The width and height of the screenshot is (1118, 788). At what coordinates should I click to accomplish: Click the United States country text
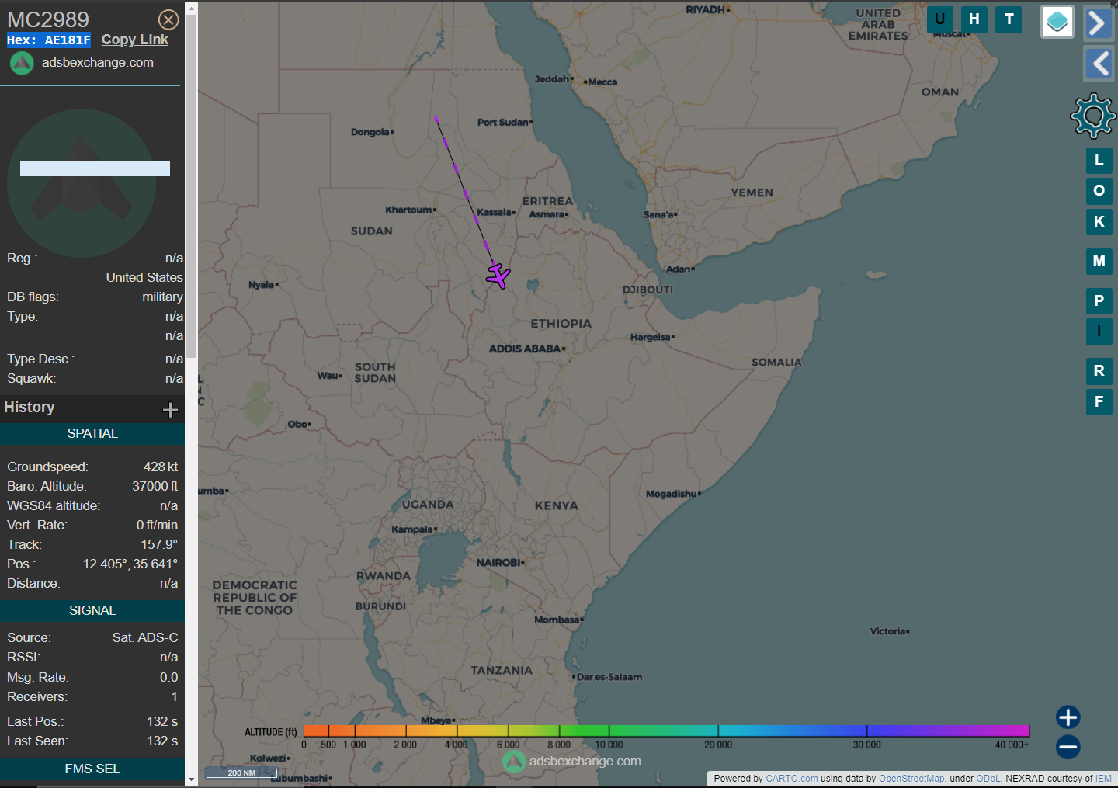[x=144, y=277]
